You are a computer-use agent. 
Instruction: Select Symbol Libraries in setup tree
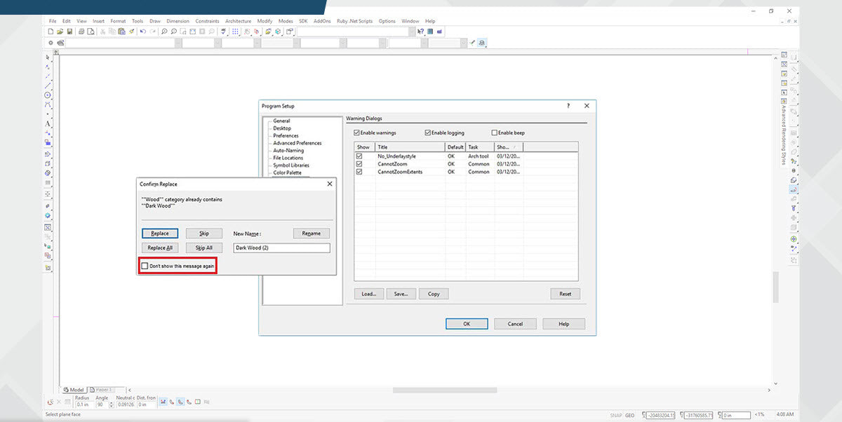291,165
